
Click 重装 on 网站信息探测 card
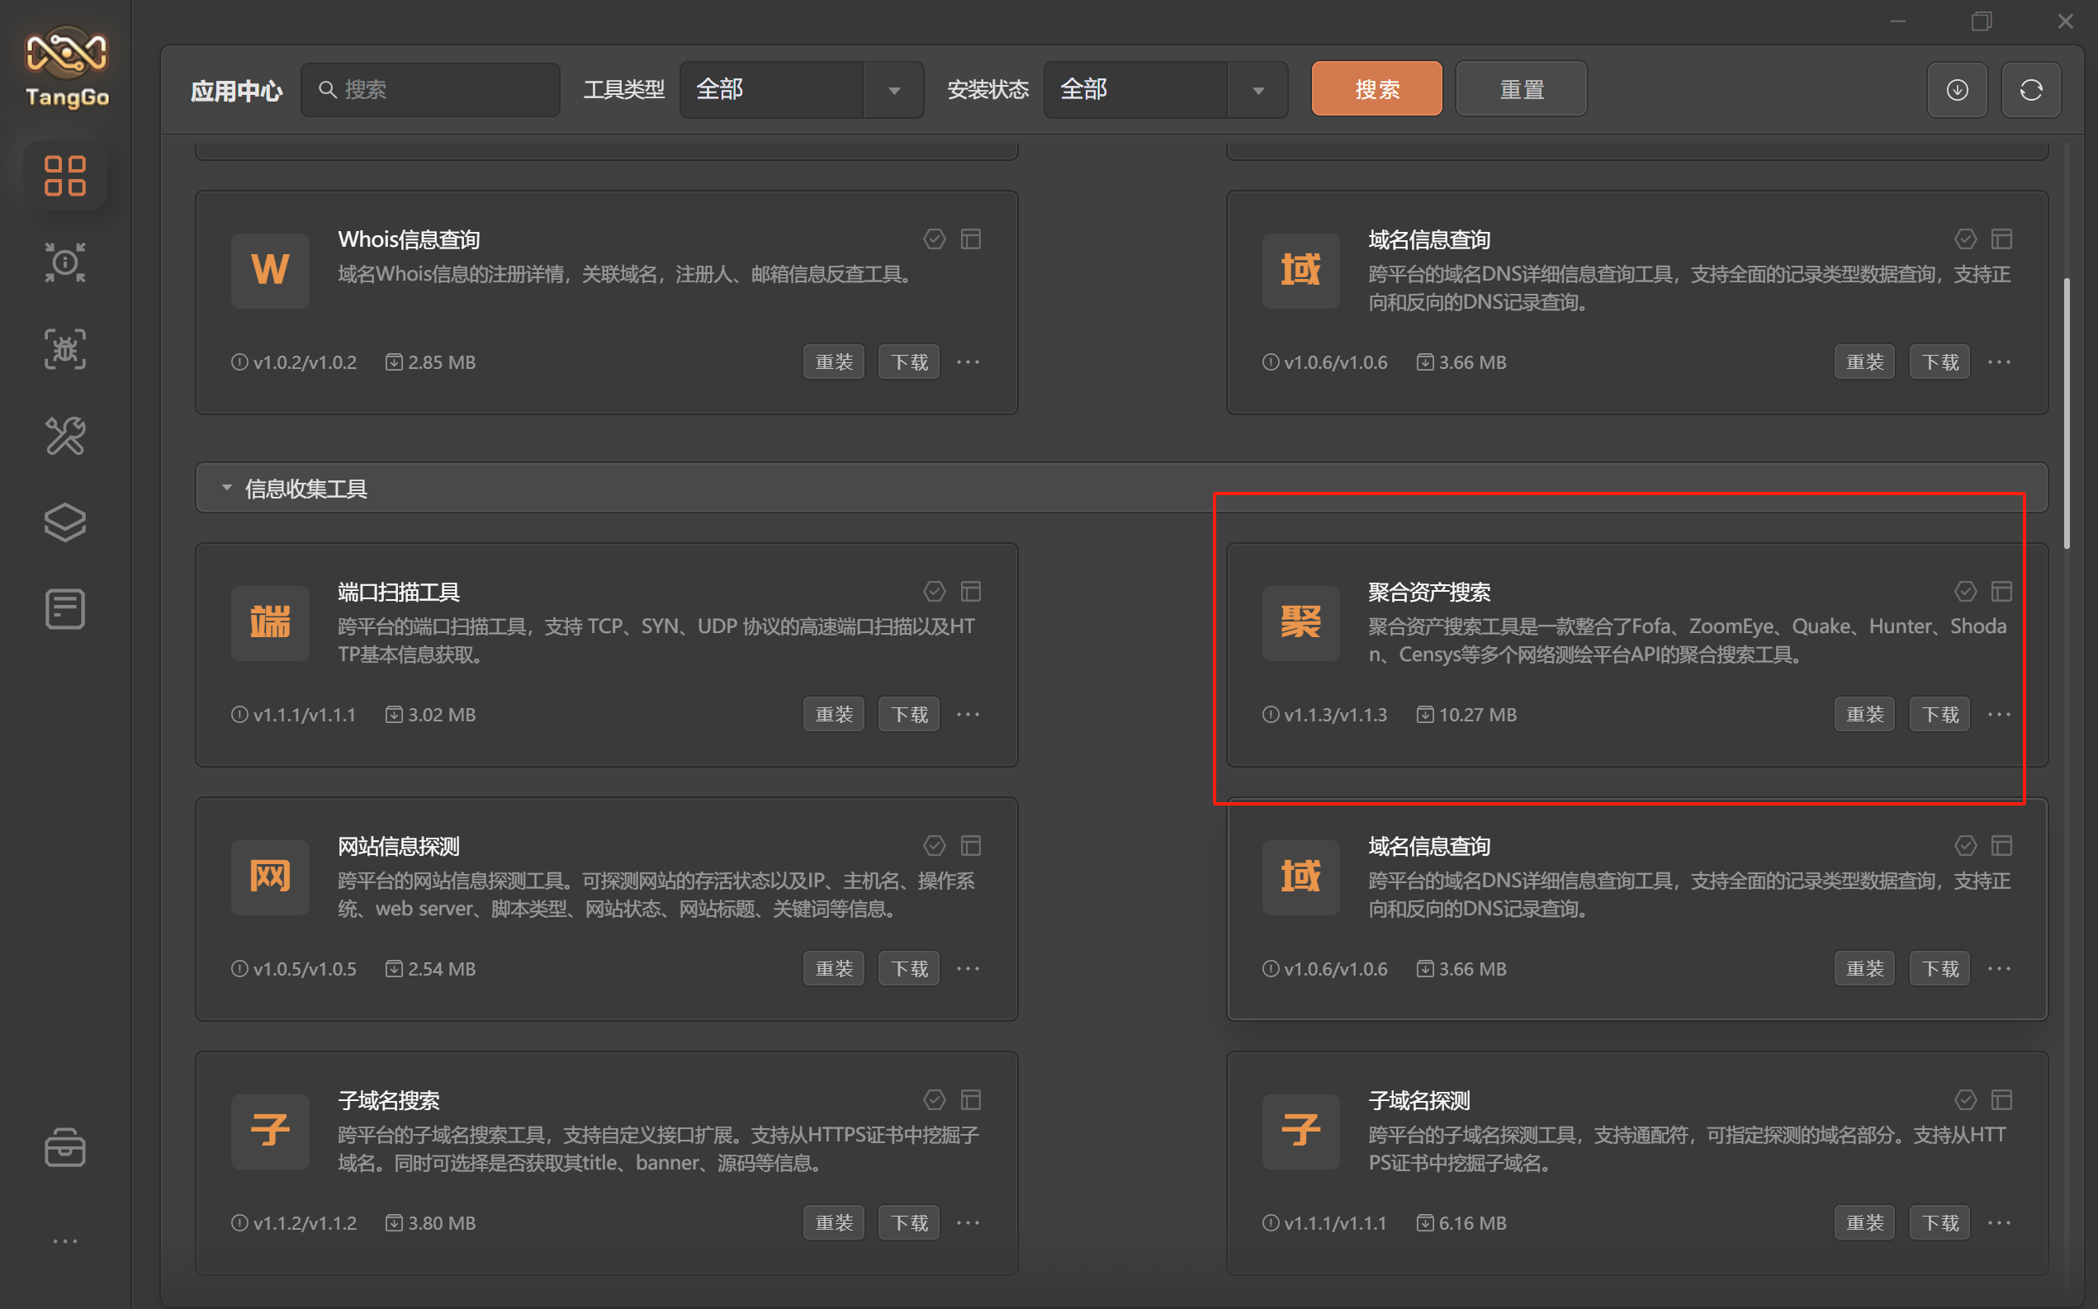tap(834, 968)
